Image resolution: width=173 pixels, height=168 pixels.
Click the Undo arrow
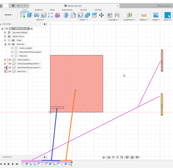pos(19,6)
